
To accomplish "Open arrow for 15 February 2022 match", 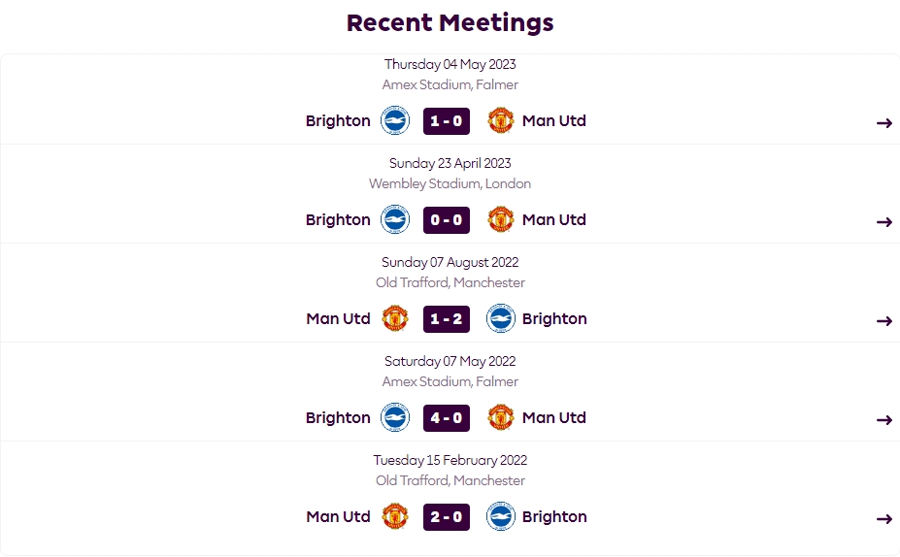I will [x=883, y=519].
